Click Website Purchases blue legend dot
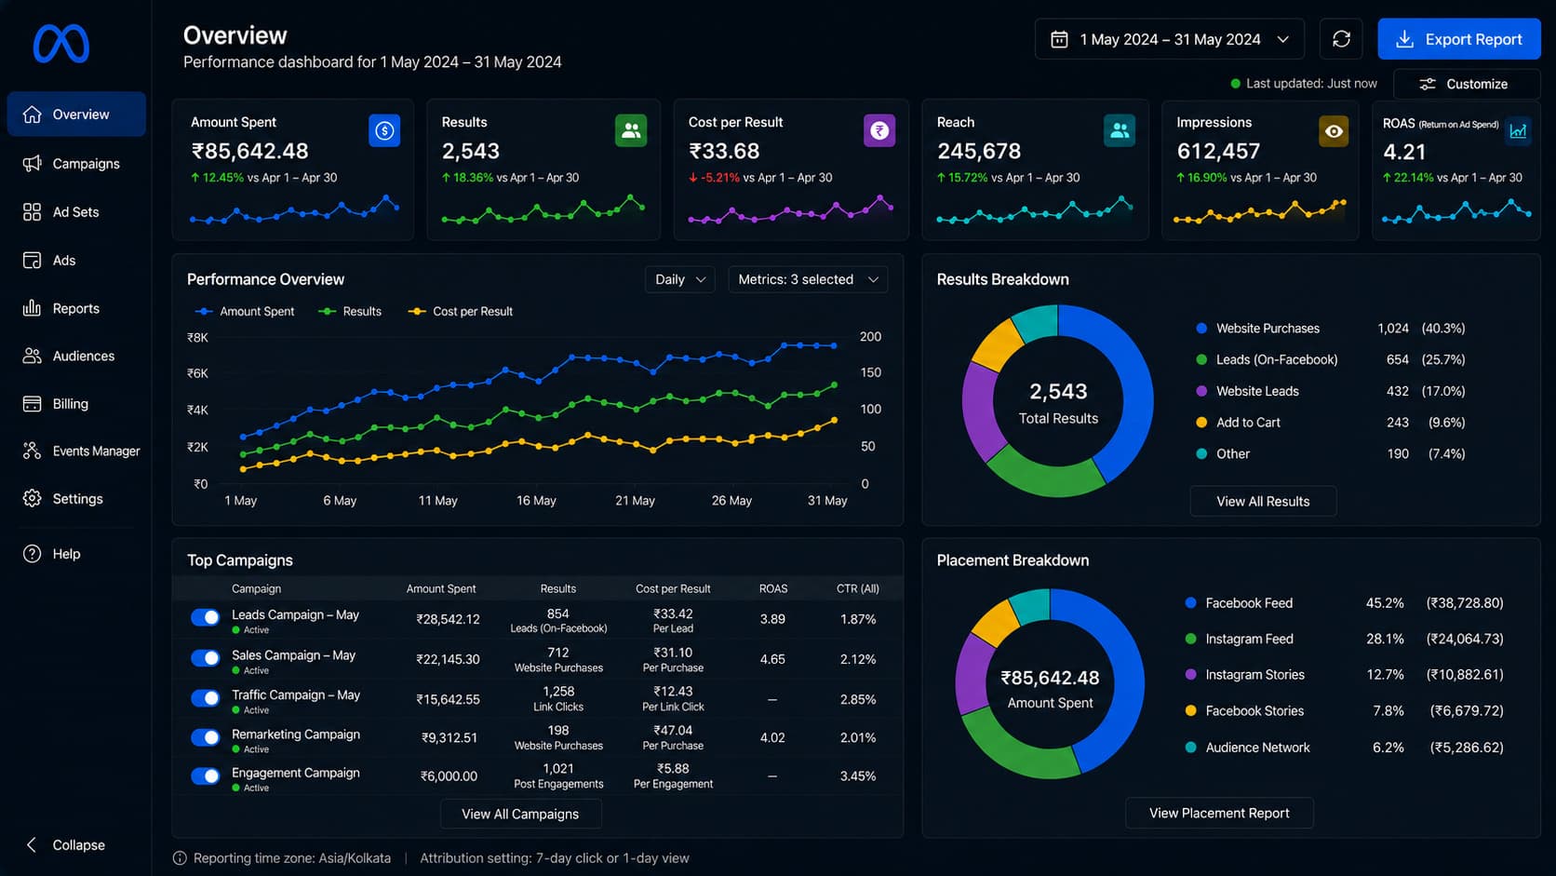This screenshot has width=1556, height=876. pos(1201,329)
